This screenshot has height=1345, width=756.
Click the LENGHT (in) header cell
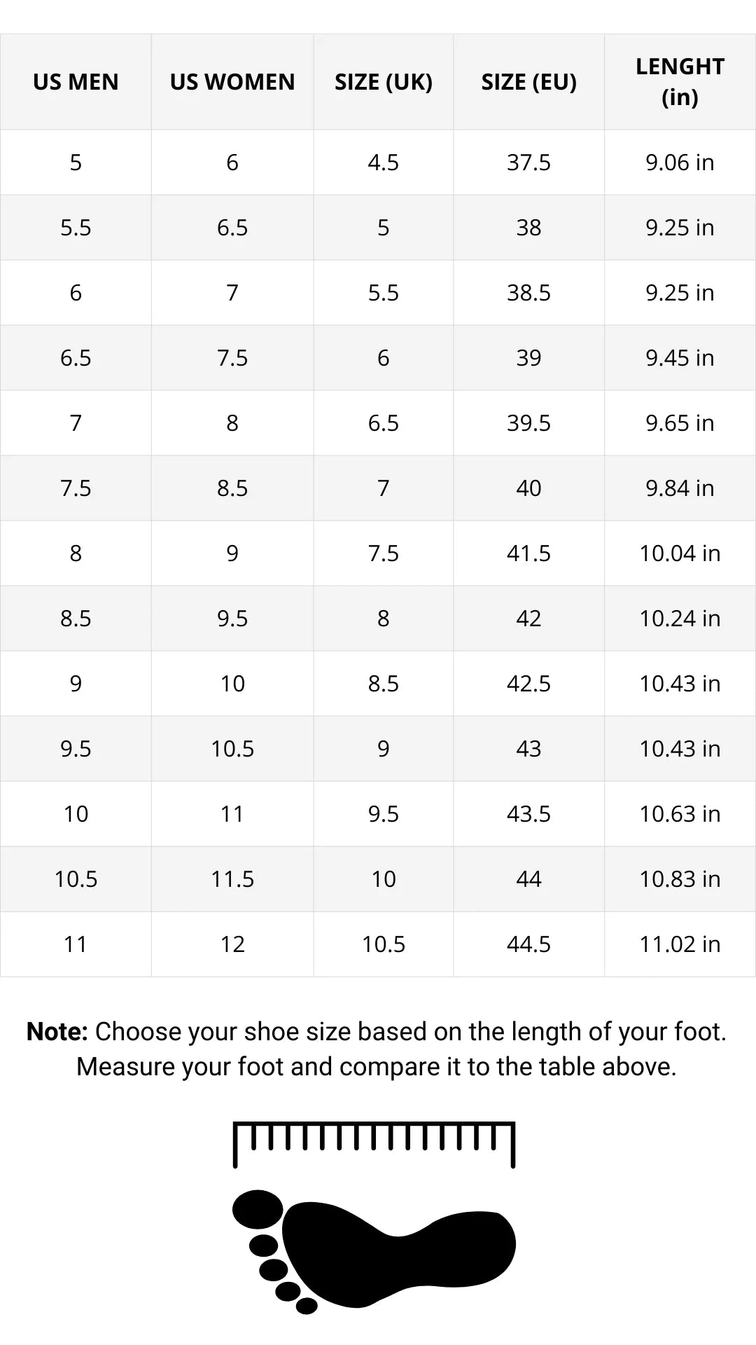(x=680, y=82)
